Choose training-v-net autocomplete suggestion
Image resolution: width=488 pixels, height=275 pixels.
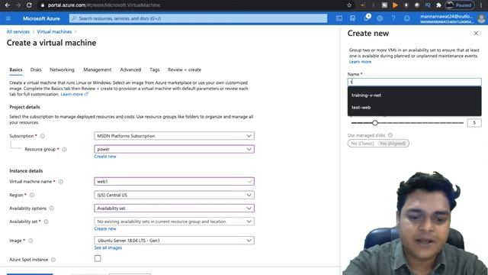(414, 95)
